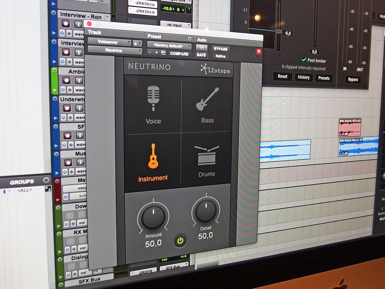
Task: Click the Amount knob in Neutrino
Action: tap(153, 217)
